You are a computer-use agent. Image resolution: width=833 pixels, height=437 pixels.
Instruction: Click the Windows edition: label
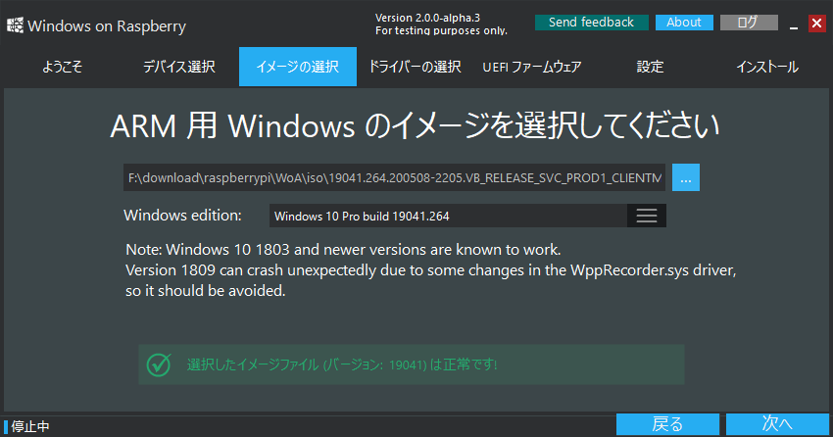click(182, 215)
